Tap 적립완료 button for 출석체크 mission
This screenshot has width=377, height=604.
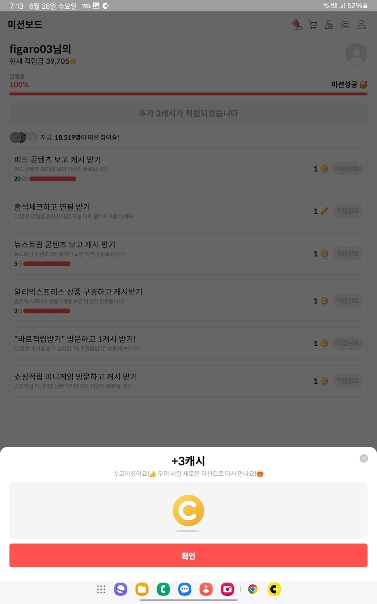tap(347, 211)
